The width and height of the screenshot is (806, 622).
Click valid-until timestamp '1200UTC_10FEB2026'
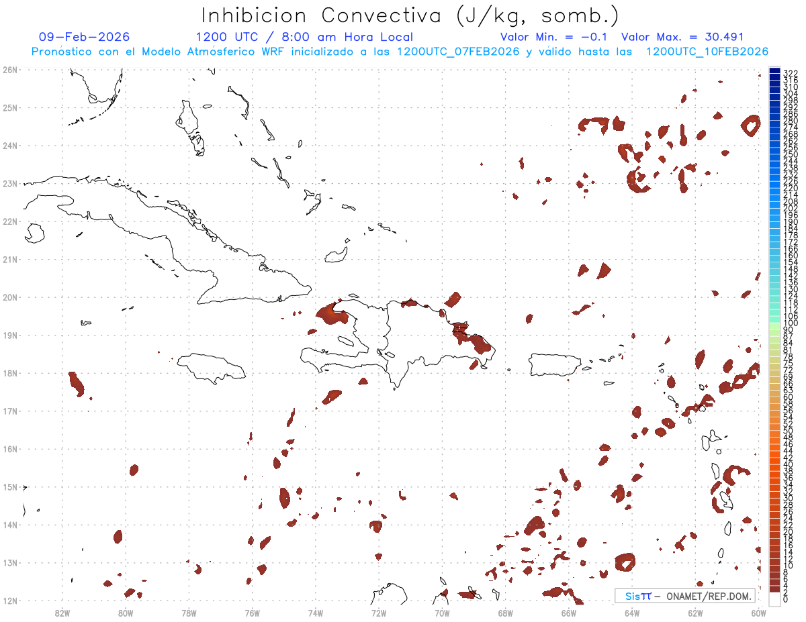click(707, 52)
